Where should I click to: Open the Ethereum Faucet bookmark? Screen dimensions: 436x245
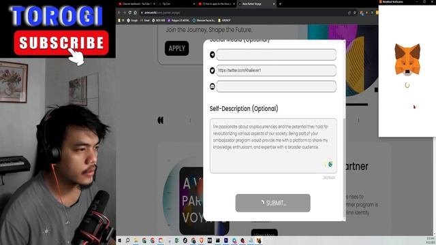pos(204,20)
